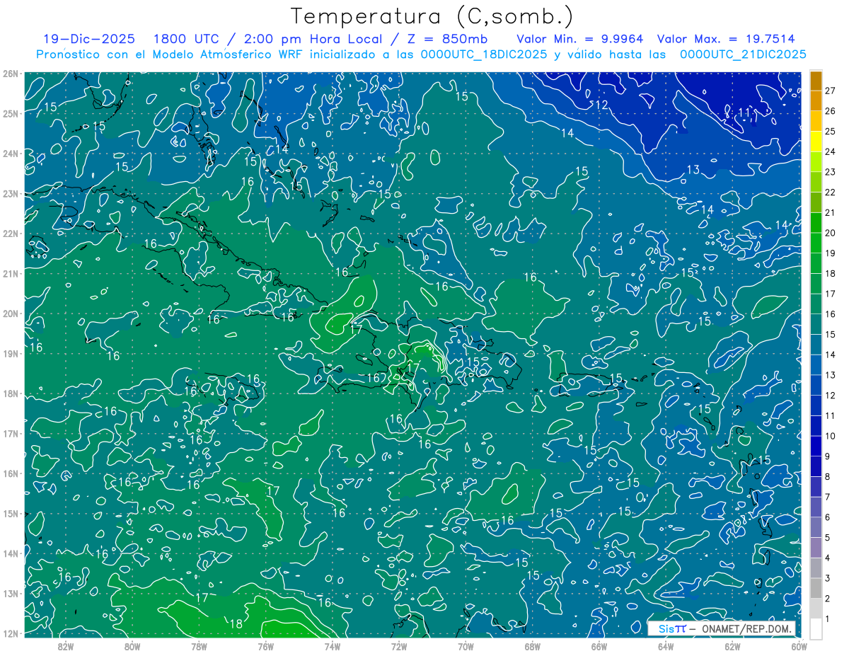849x656 pixels.
Task: Click the "66W" longitude axis label
Action: (x=599, y=645)
